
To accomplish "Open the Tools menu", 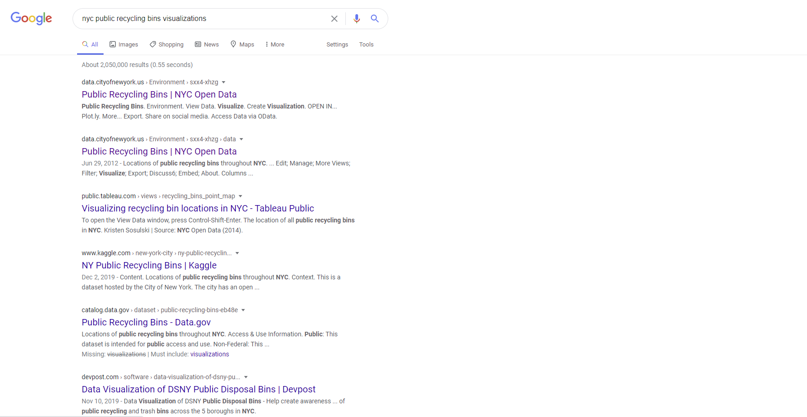I will 366,44.
